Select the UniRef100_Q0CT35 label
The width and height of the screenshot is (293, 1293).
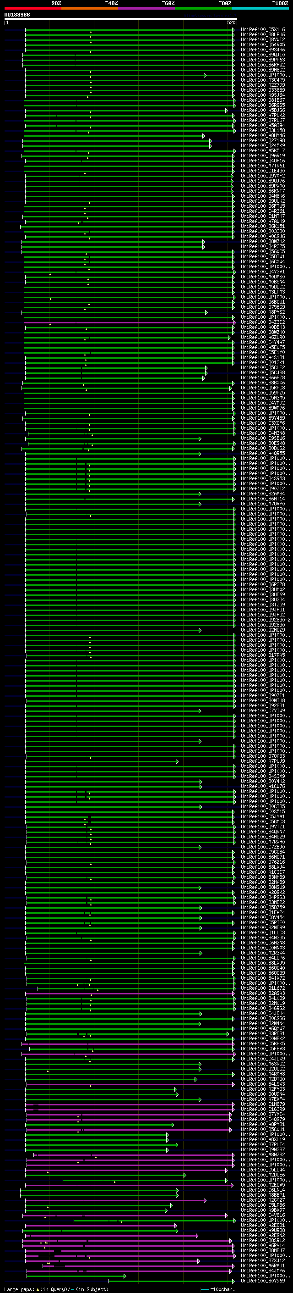(263, 807)
